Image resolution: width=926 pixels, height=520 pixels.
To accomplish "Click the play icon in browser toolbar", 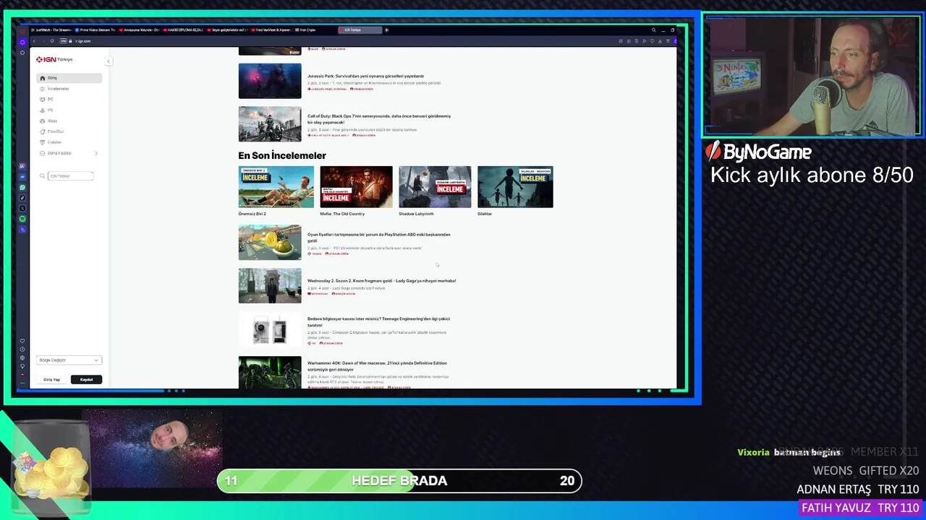I will (645, 41).
